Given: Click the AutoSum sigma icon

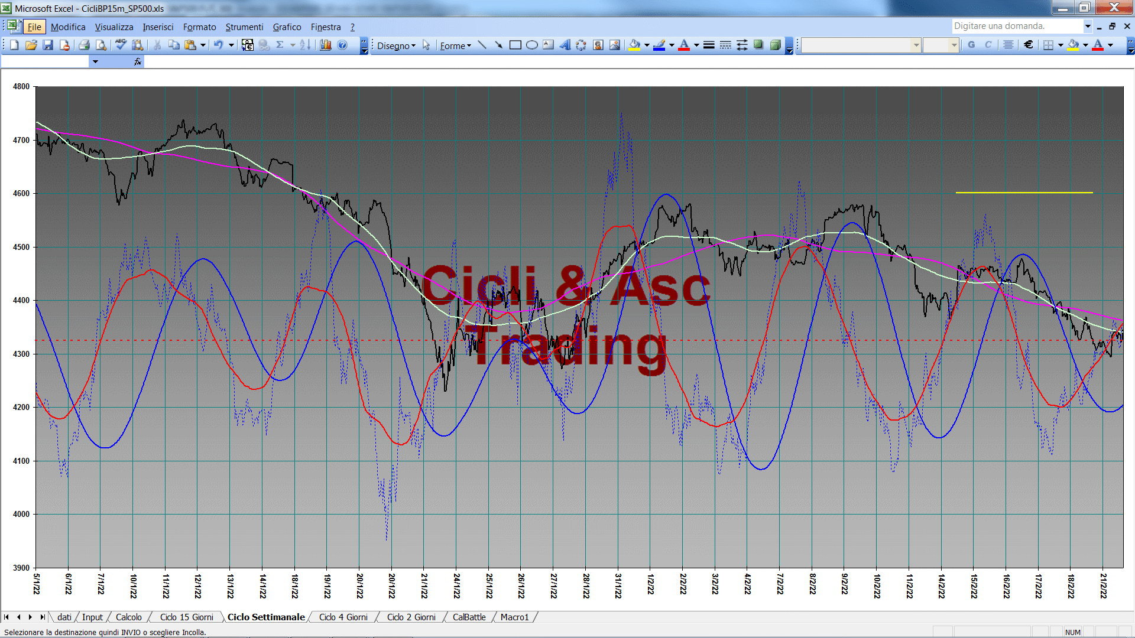Looking at the screenshot, I should tap(280, 45).
